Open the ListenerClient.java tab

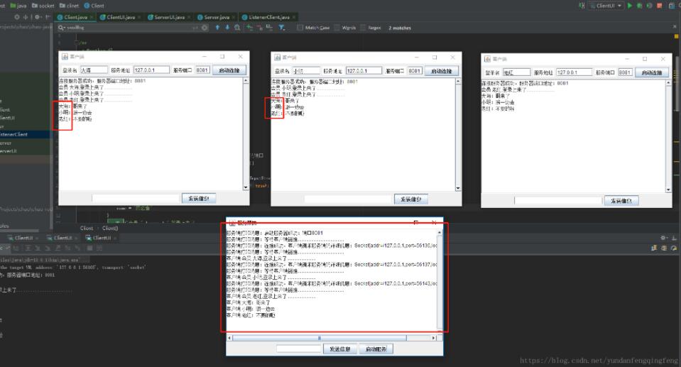click(268, 16)
